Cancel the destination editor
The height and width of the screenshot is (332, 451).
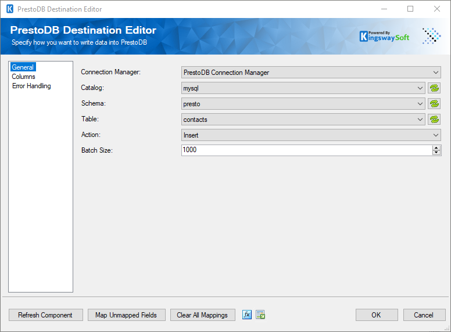tap(424, 315)
